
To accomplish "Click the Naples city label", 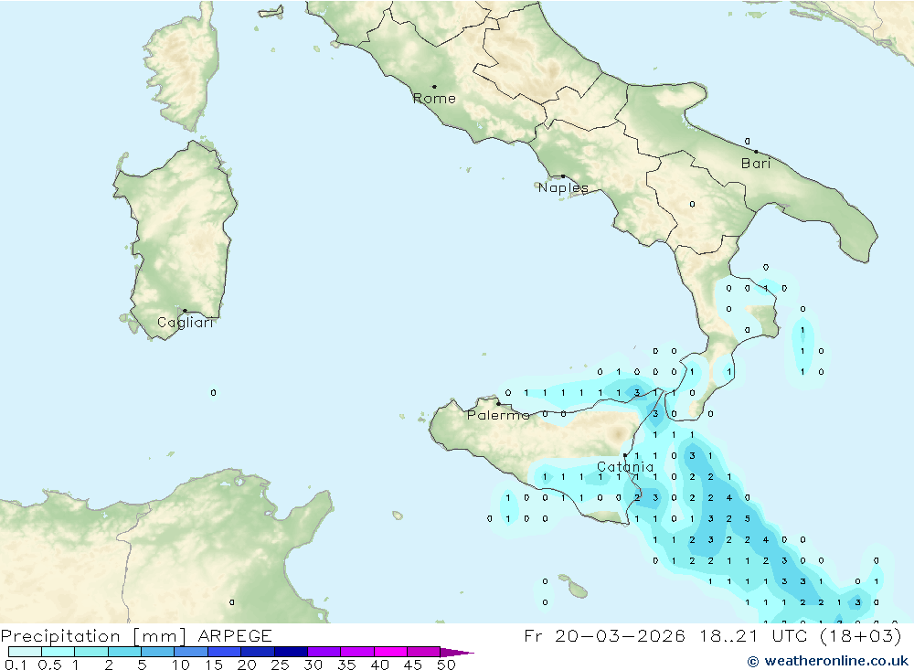I will pyautogui.click(x=563, y=187).
